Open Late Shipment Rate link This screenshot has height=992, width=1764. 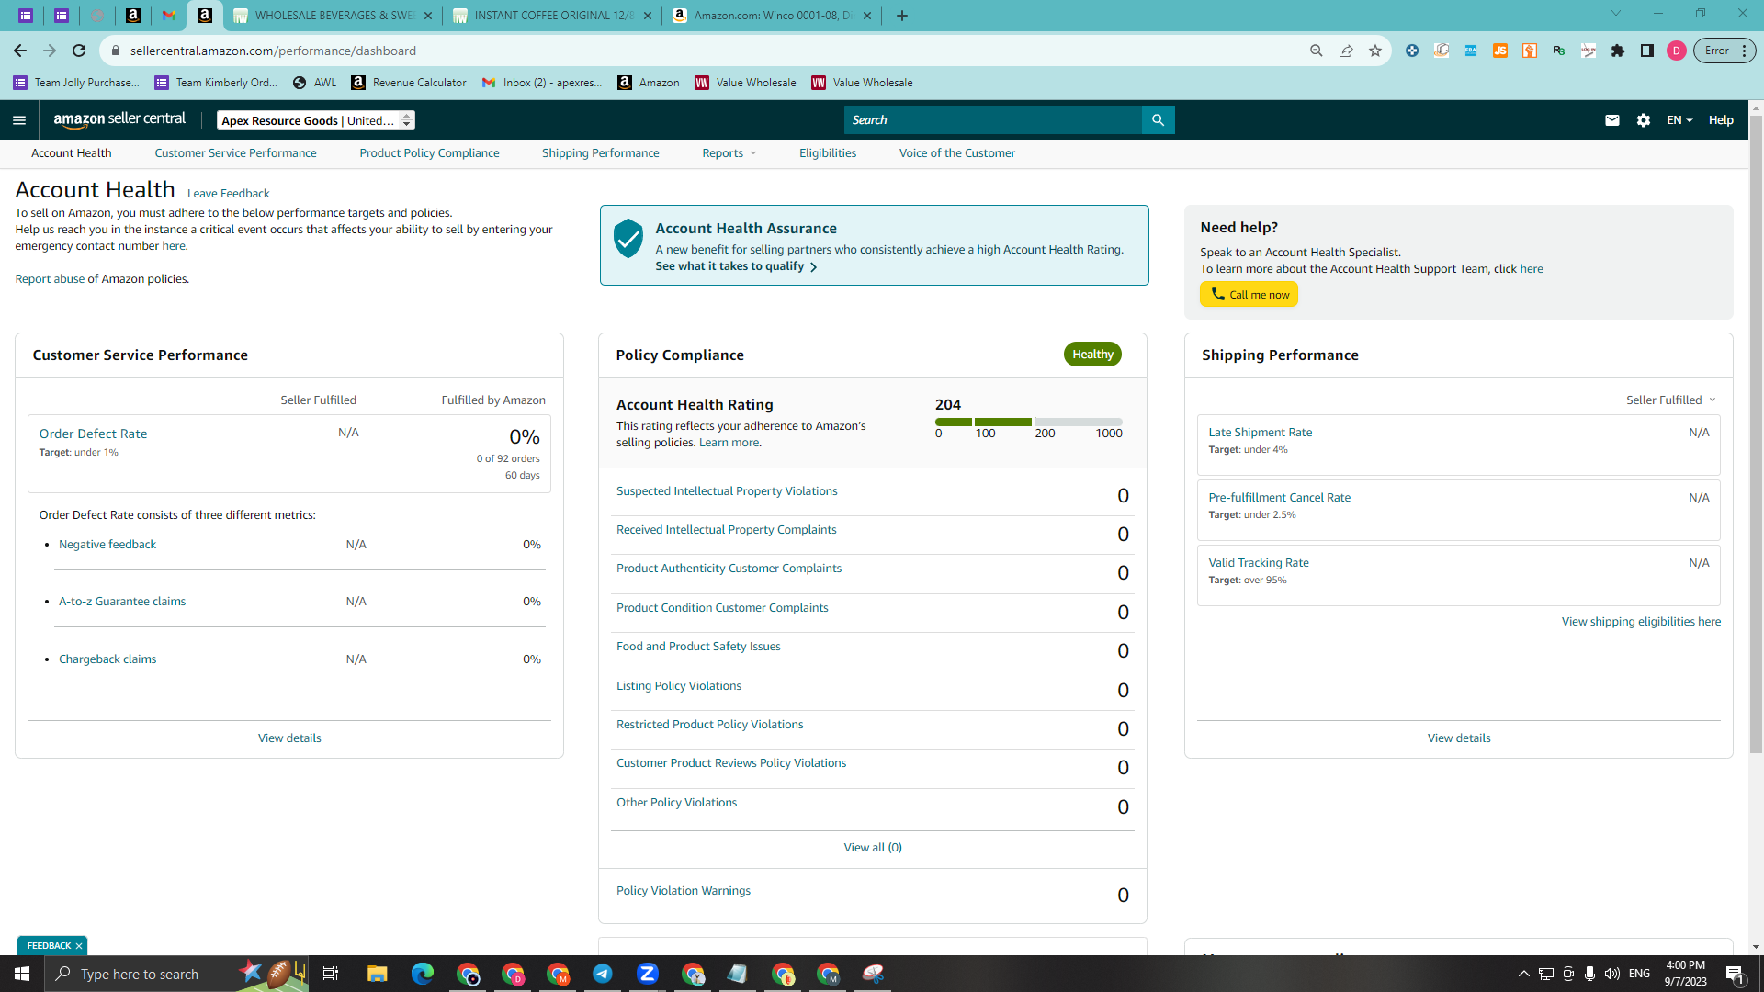tap(1260, 433)
